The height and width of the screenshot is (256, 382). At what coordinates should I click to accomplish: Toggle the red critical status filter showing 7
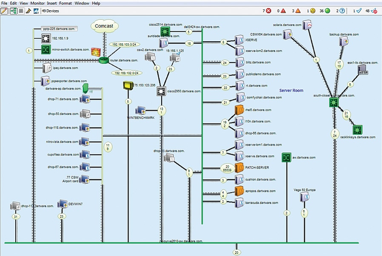tap(268, 10)
